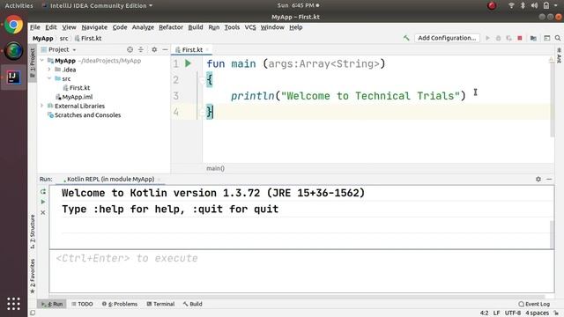The height and width of the screenshot is (317, 564).
Task: Expand External Libraries node
Action: (42, 106)
